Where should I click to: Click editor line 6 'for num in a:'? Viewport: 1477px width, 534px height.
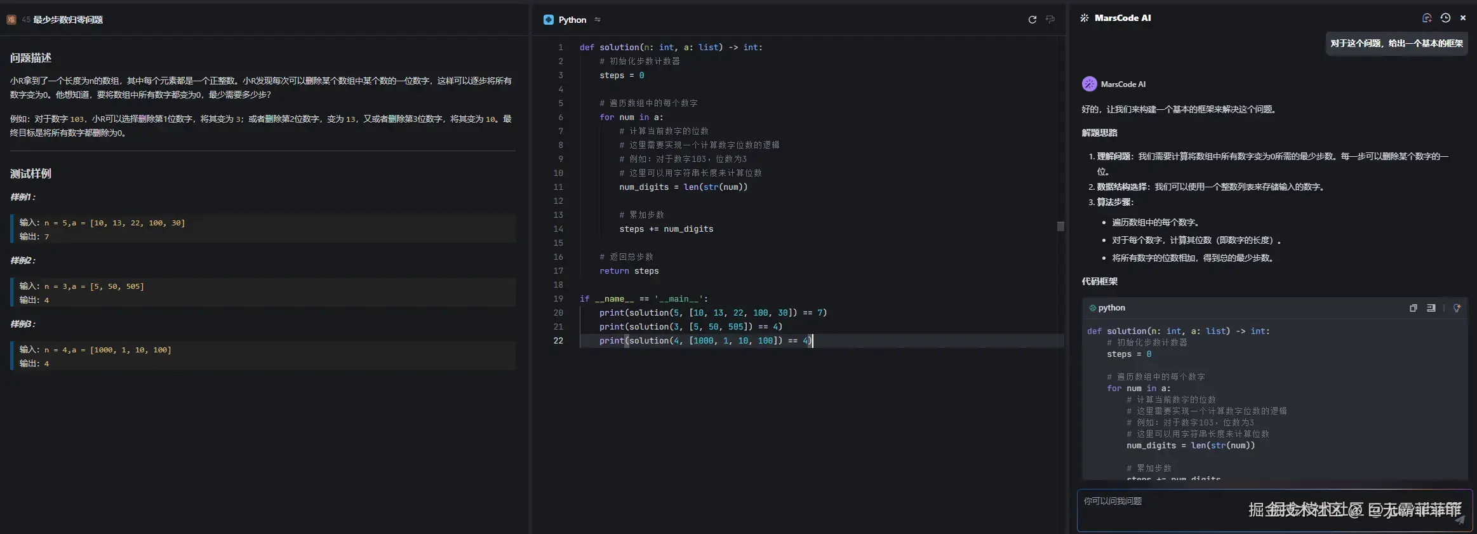(631, 117)
